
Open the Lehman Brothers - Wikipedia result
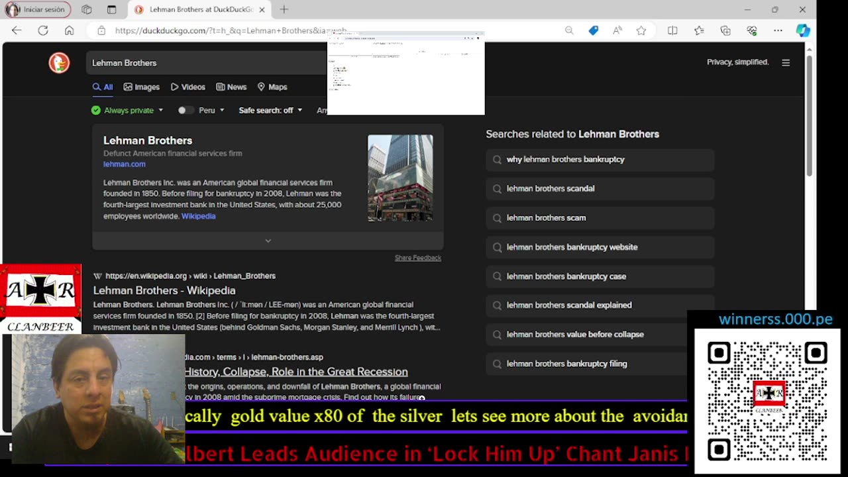[164, 290]
